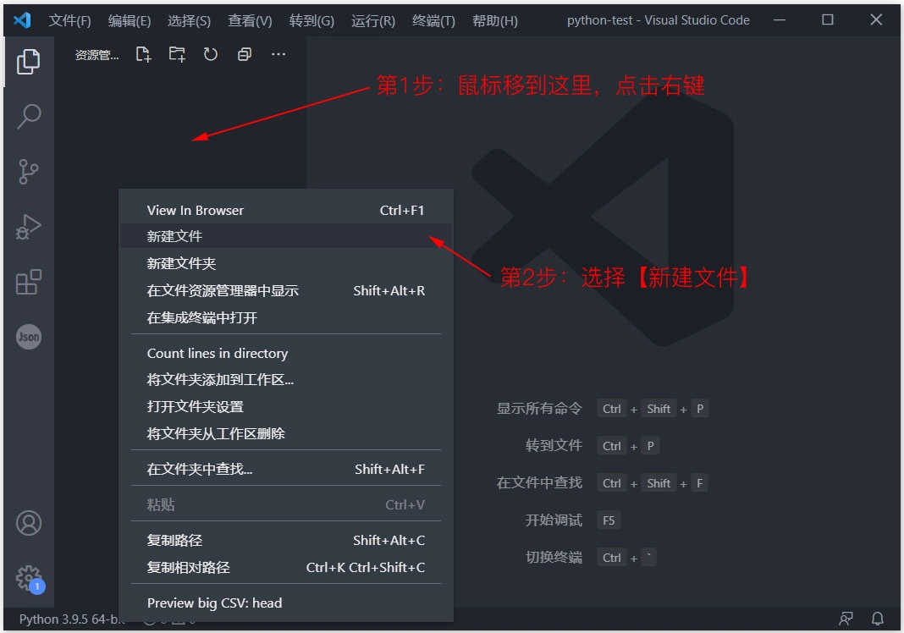The width and height of the screenshot is (904, 633).
Task: Open Explorer's more actions menu
Action: coord(277,54)
